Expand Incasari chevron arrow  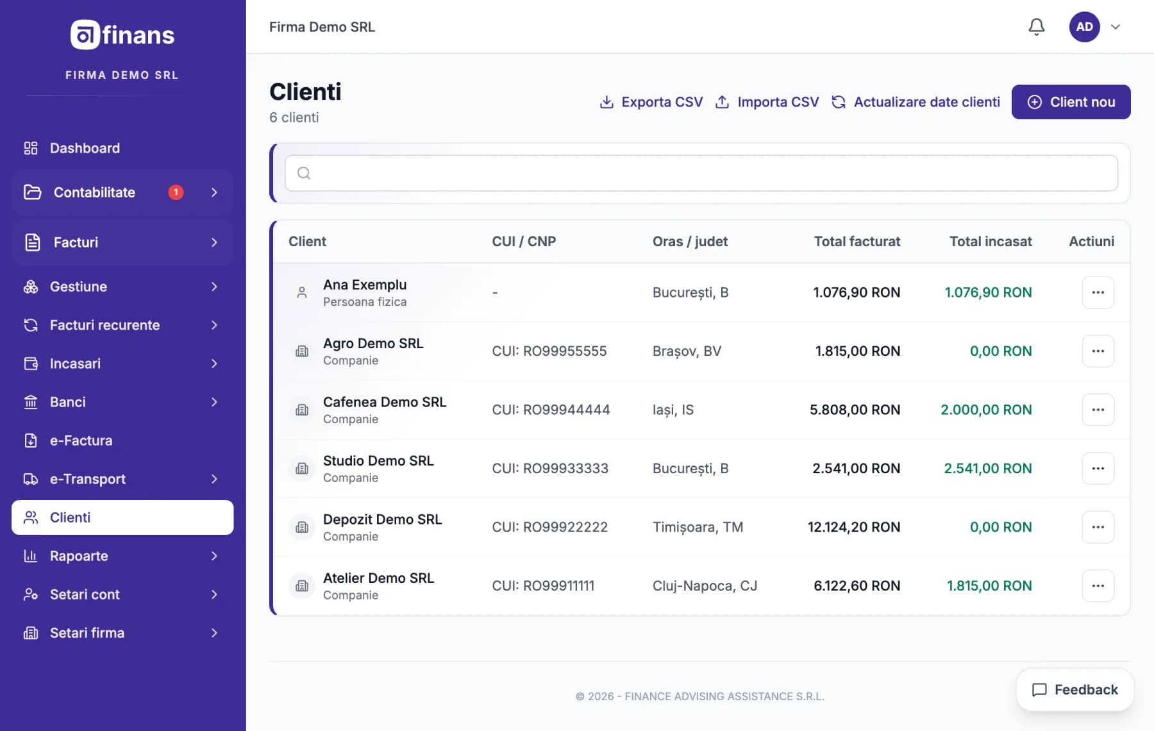(214, 364)
